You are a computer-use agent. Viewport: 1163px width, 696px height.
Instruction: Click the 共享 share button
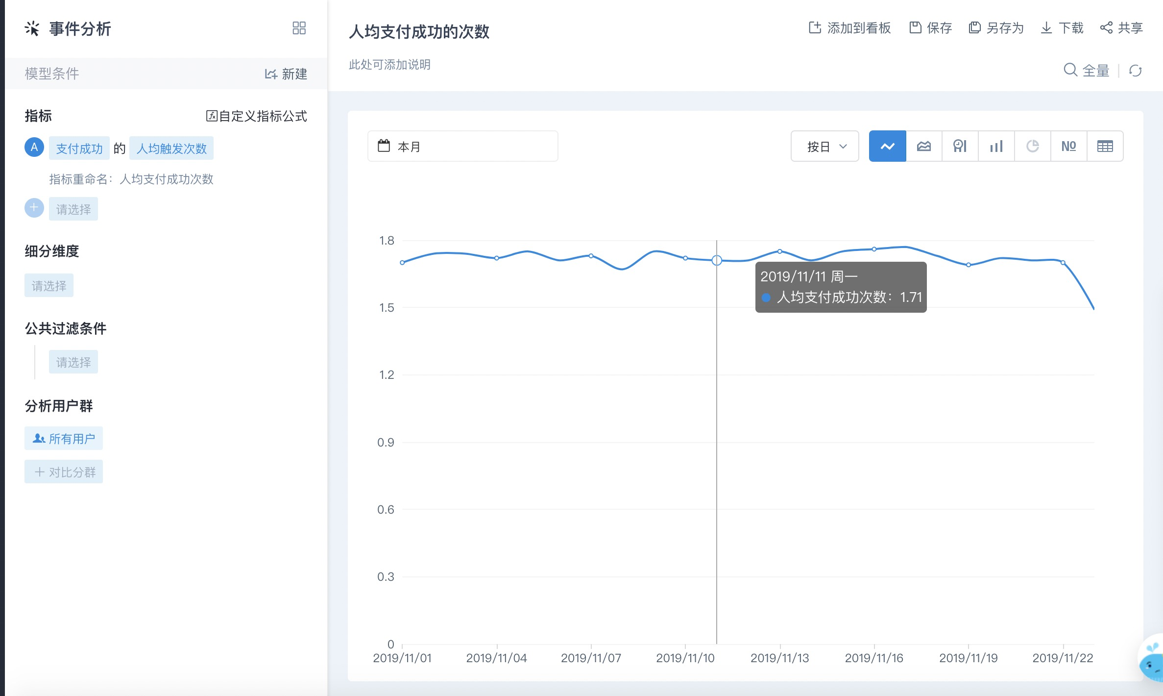(x=1121, y=28)
